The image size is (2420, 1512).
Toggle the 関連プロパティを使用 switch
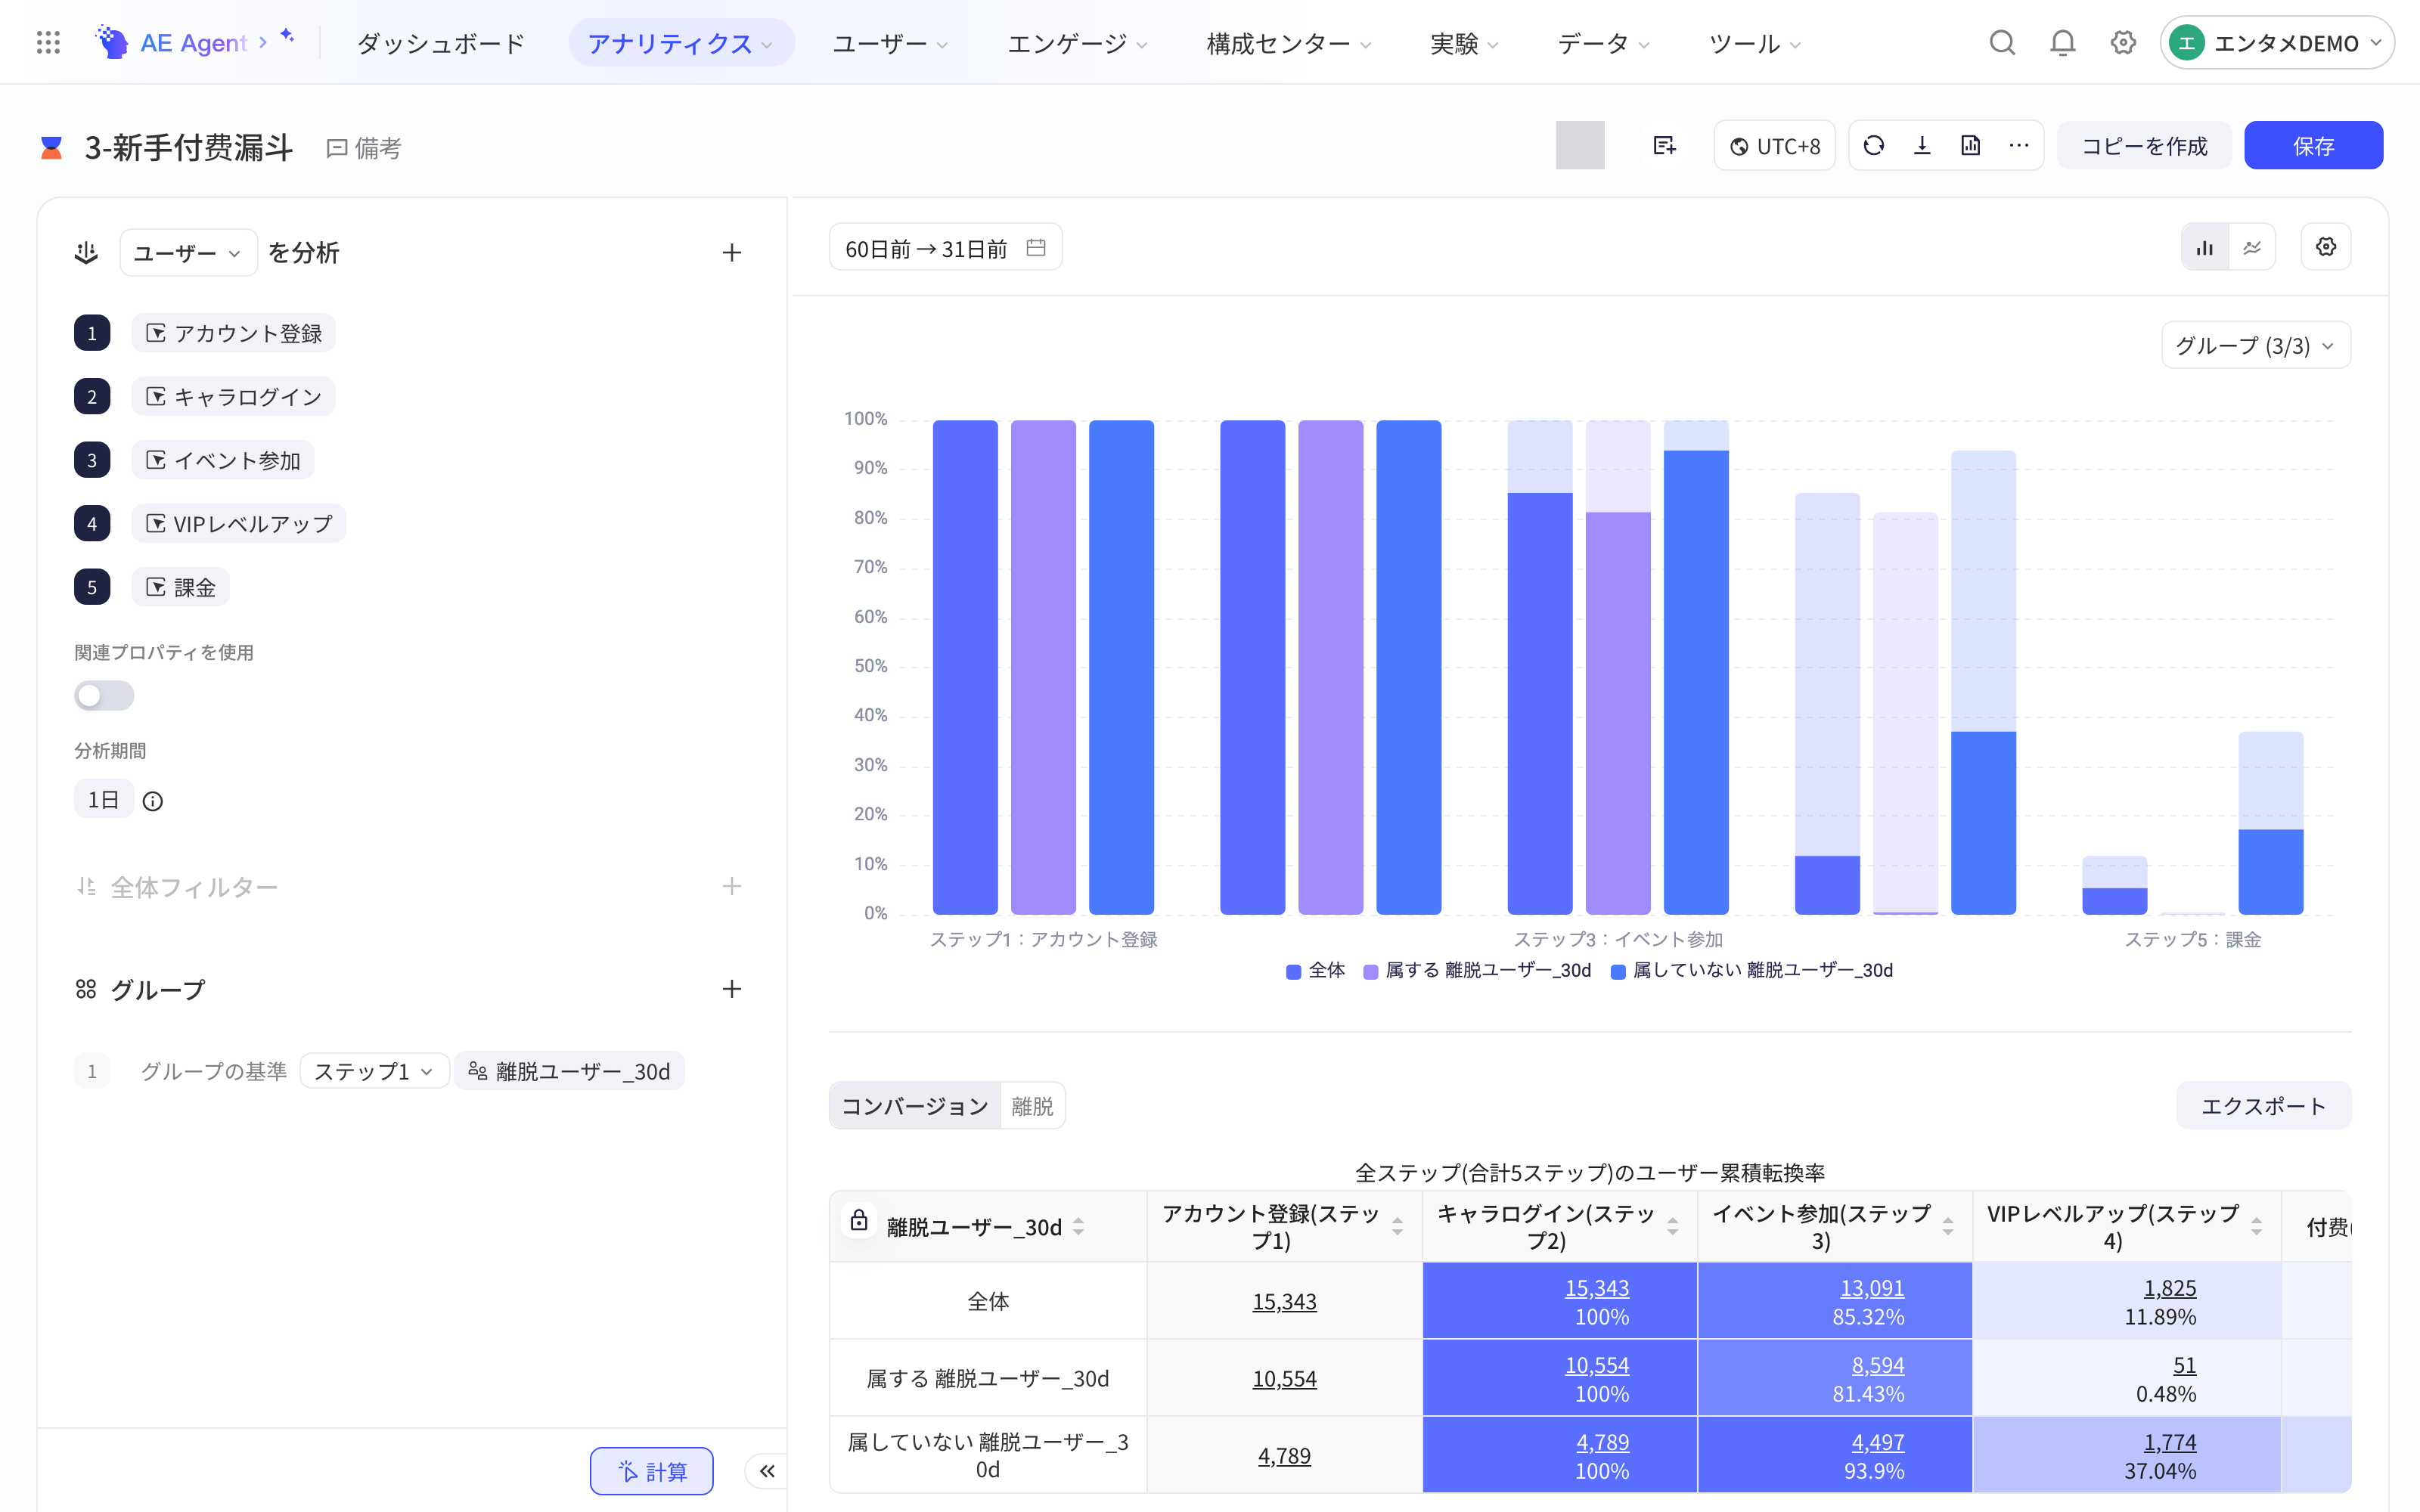104,696
